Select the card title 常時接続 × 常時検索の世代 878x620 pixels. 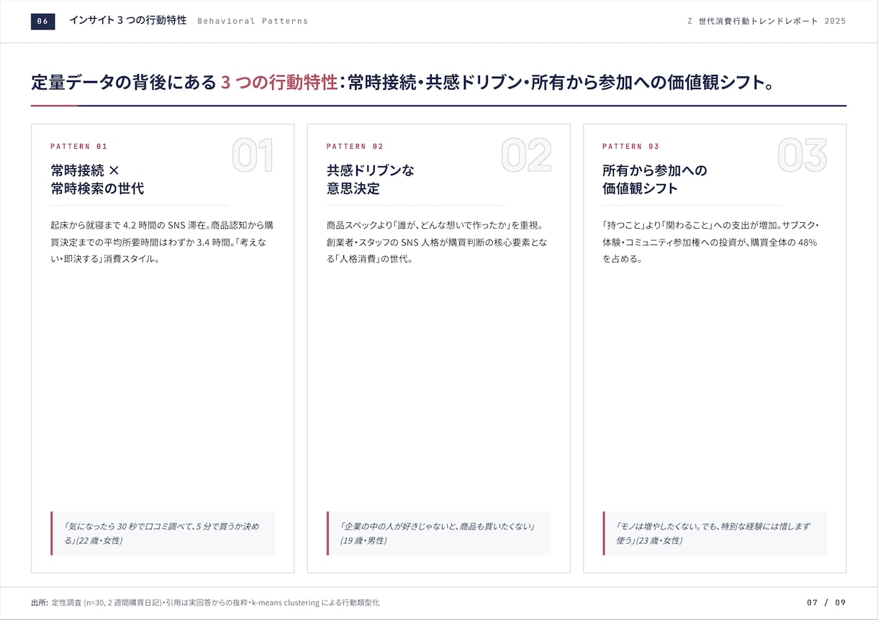click(x=97, y=180)
